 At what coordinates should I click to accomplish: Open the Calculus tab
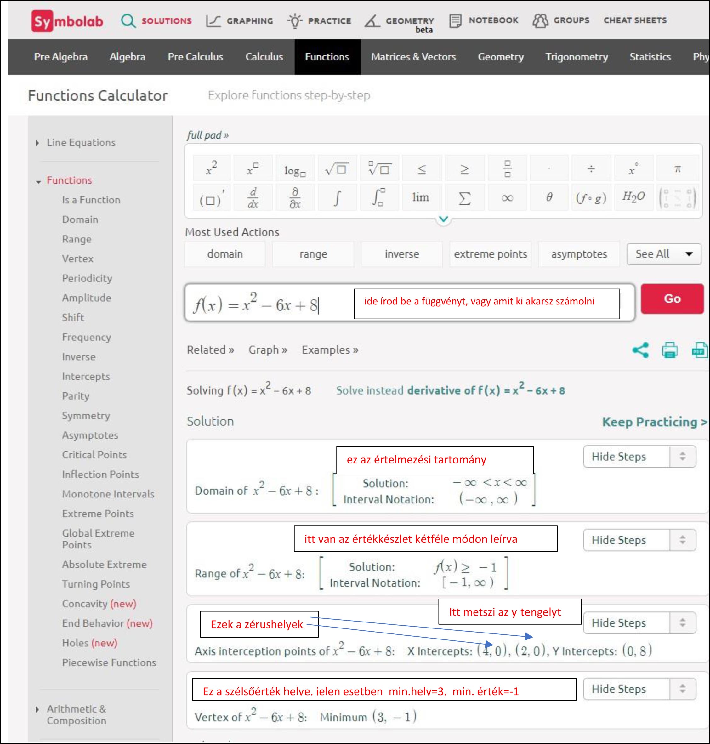point(264,57)
